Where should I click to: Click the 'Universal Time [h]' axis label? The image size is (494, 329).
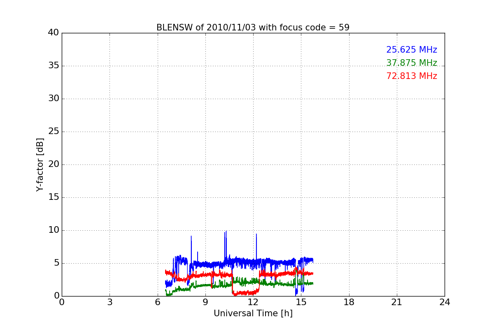coord(253,313)
